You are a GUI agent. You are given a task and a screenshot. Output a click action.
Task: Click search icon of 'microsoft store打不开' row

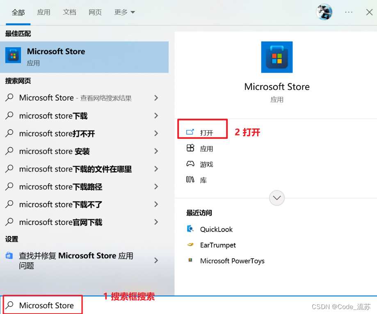coord(9,133)
